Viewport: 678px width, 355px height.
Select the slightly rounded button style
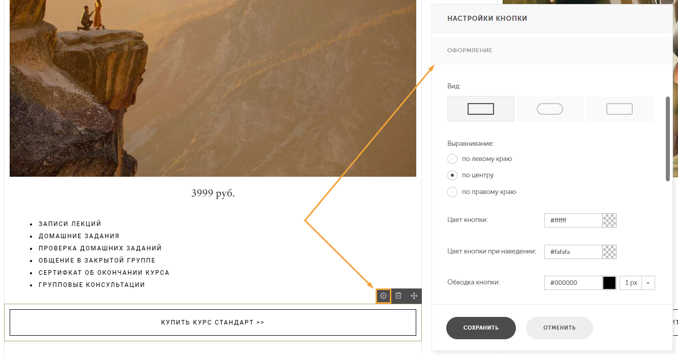click(619, 109)
